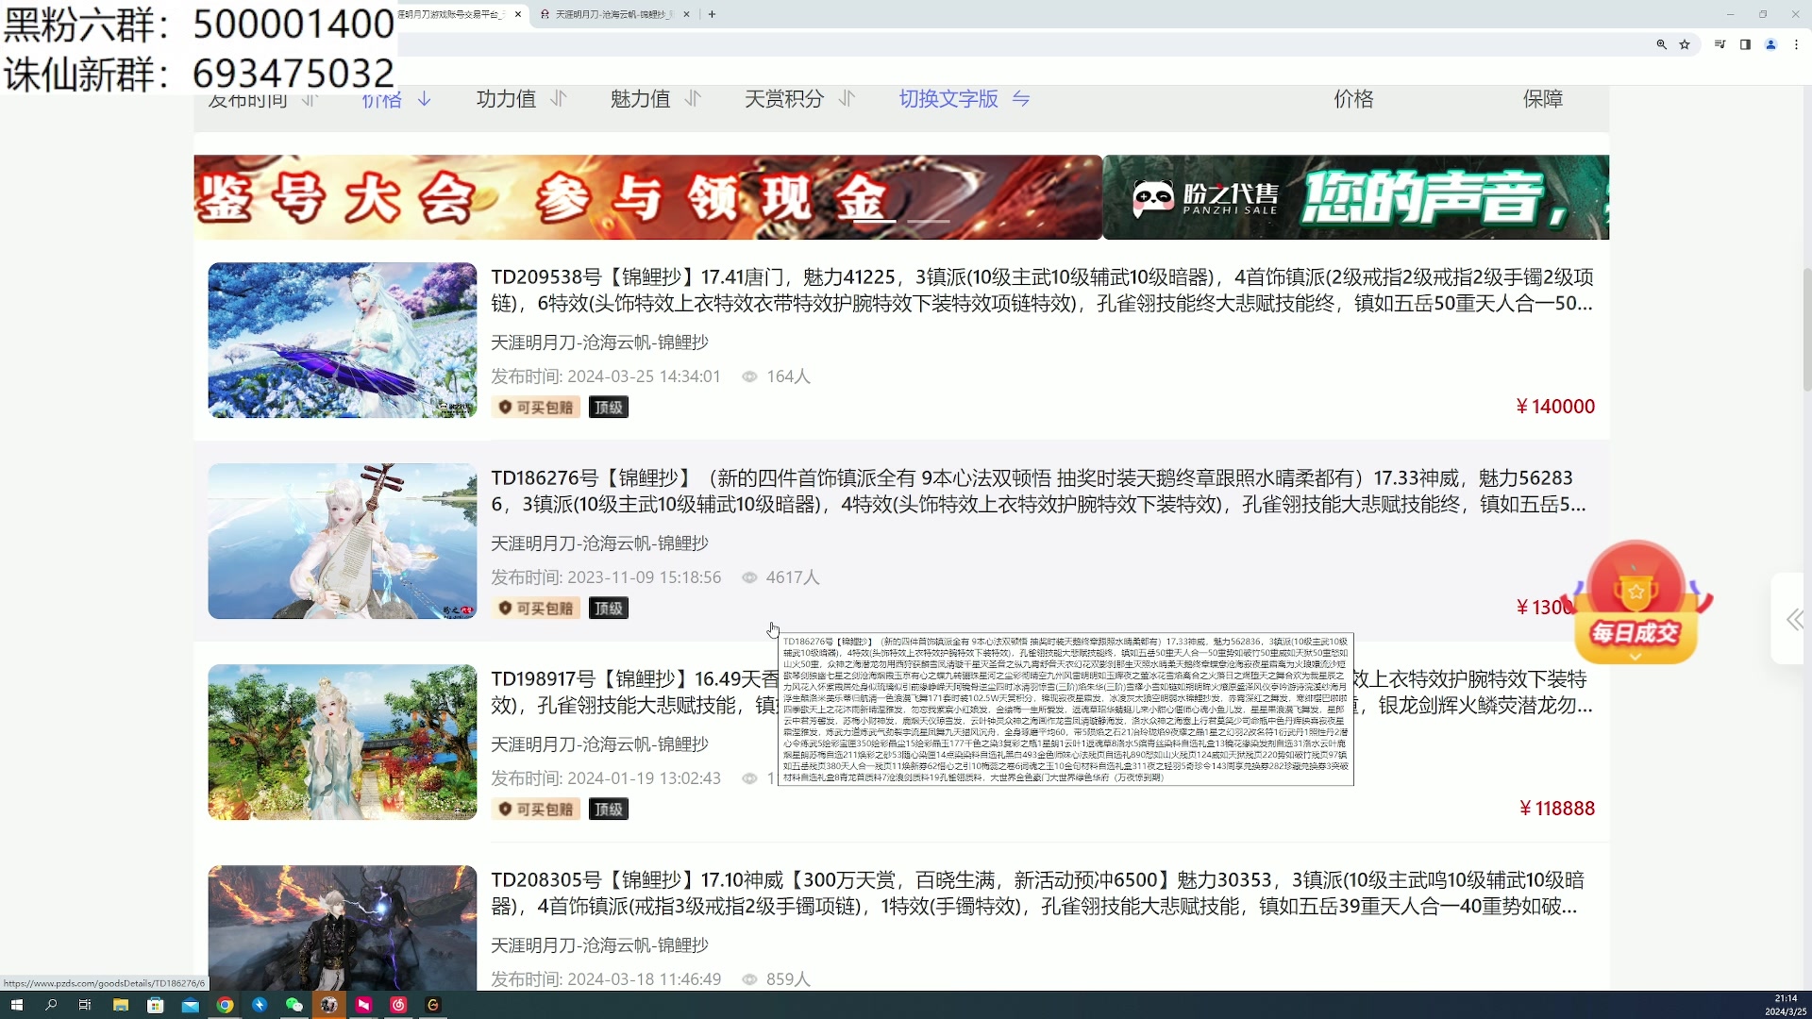Click the 切换文字版 link

click(x=948, y=99)
